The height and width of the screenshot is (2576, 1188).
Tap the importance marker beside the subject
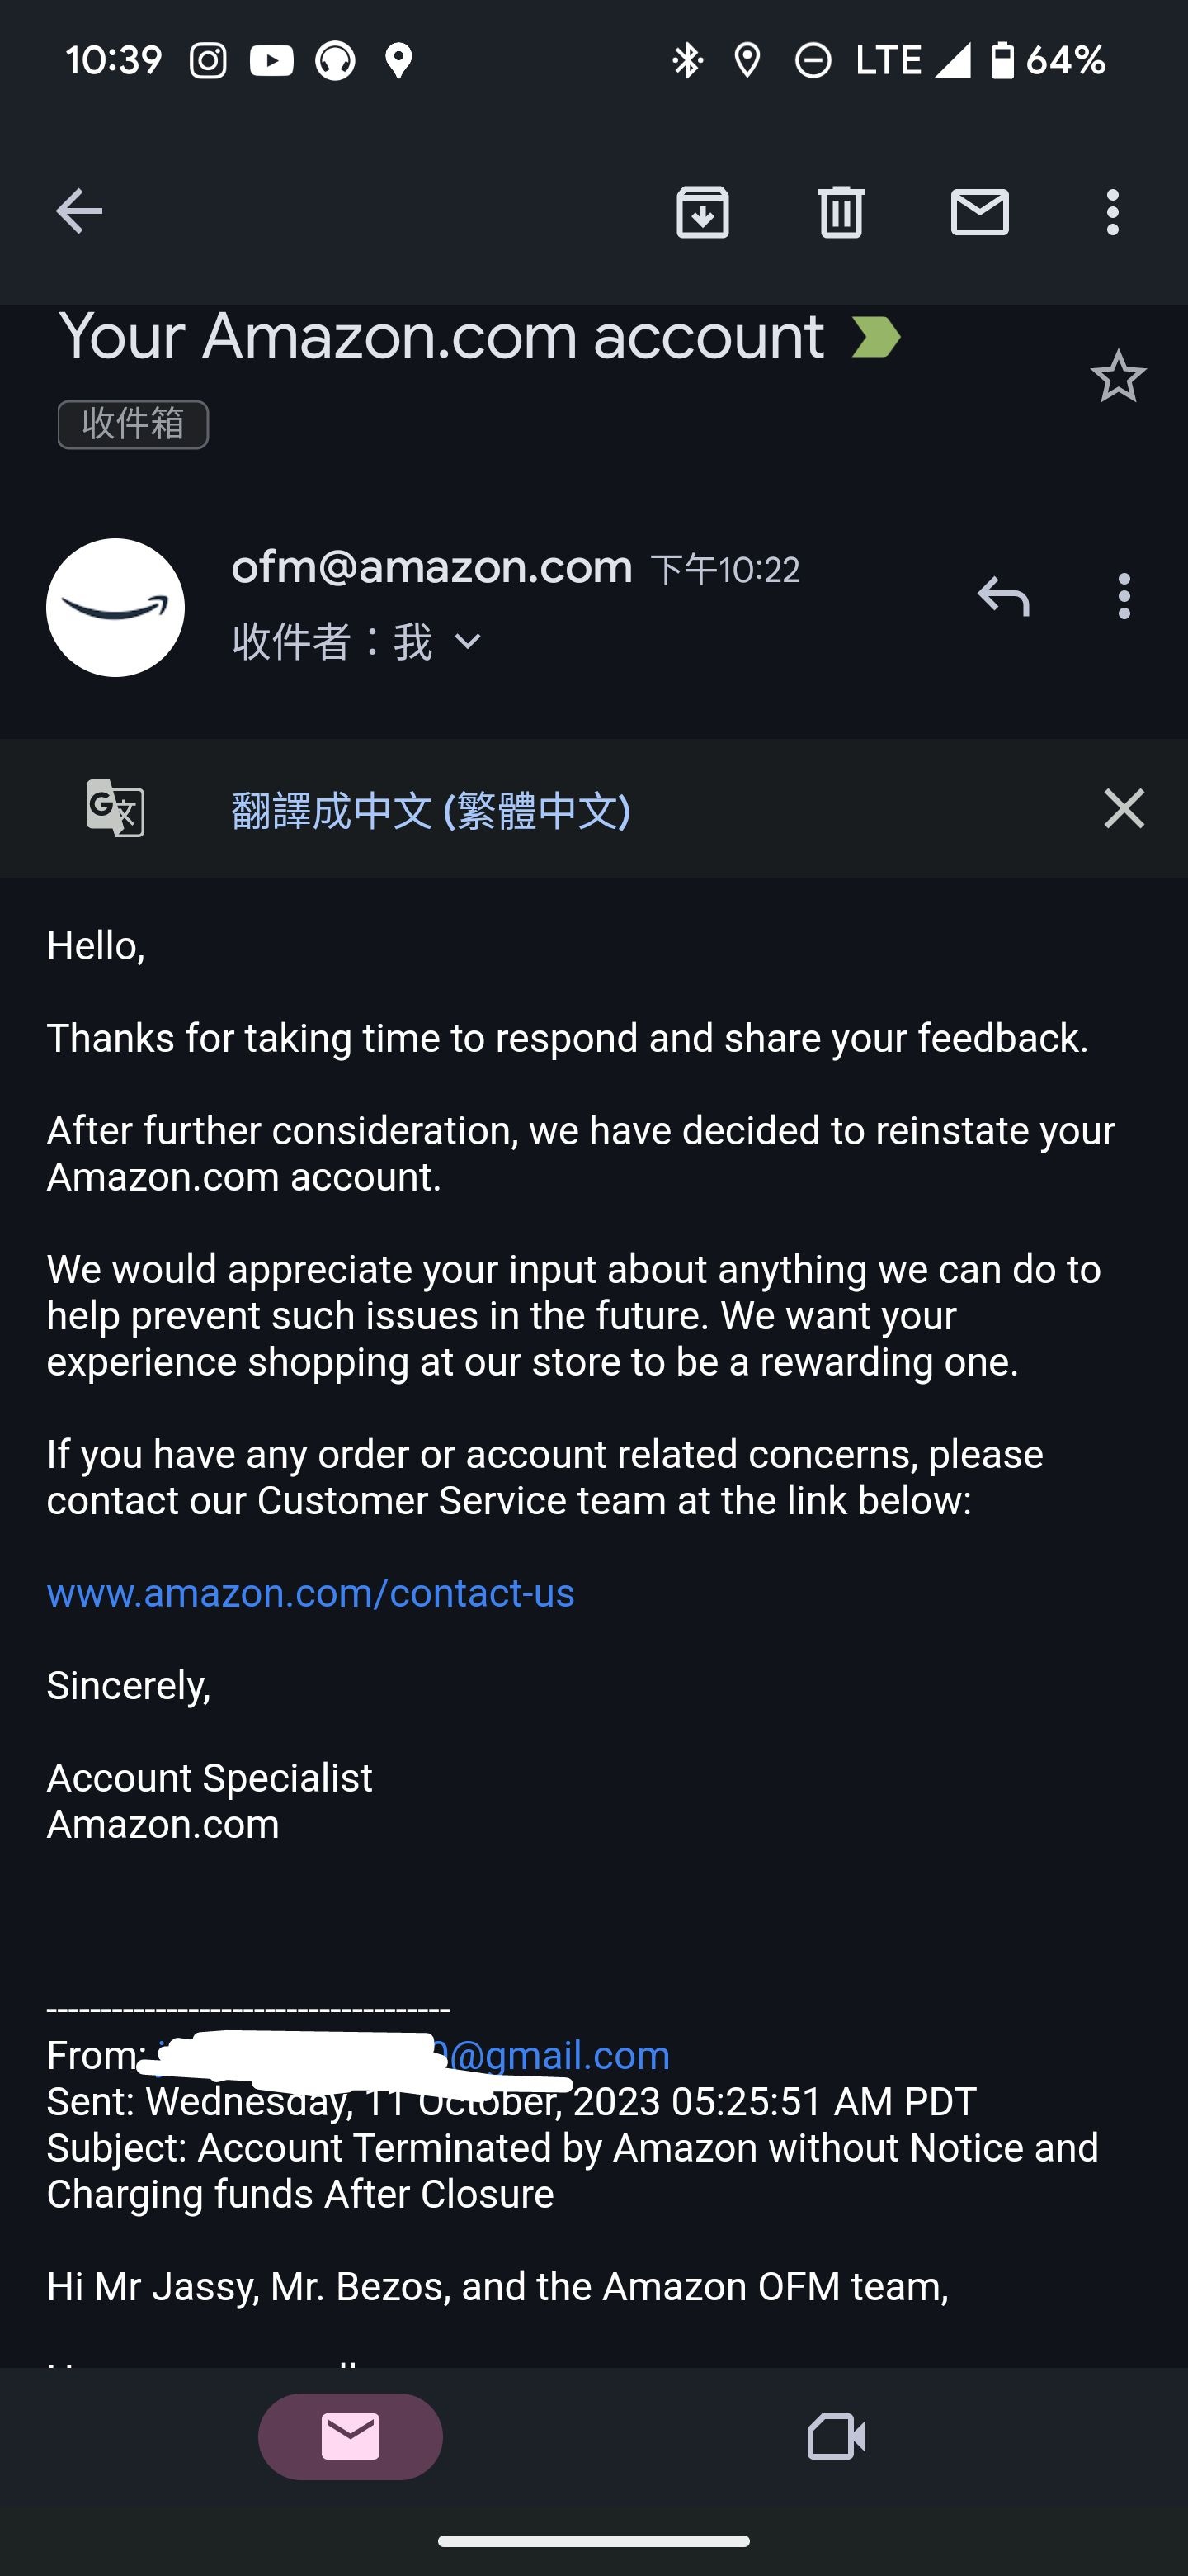click(x=876, y=337)
